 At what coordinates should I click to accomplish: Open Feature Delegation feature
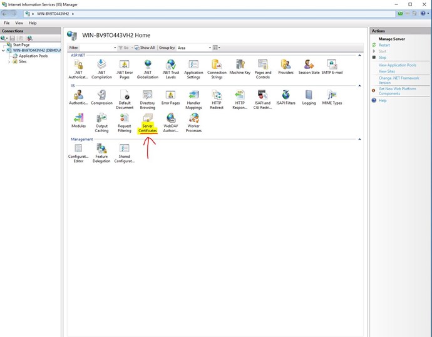pyautogui.click(x=101, y=153)
